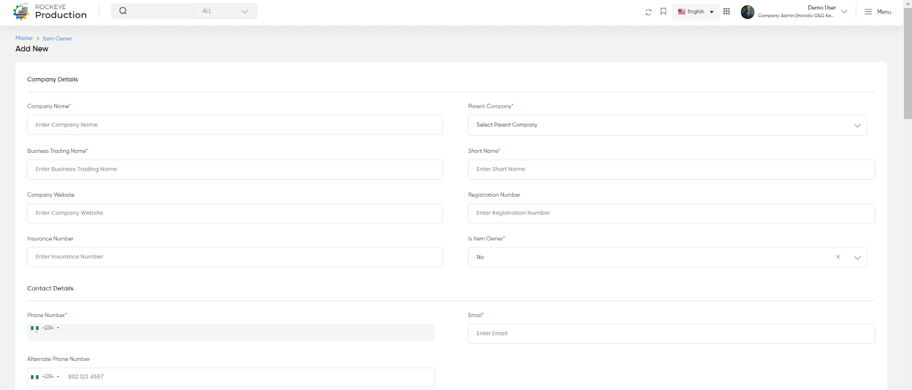Open the Menu in the header
Viewport: 912px width, 390px height.
click(x=878, y=11)
